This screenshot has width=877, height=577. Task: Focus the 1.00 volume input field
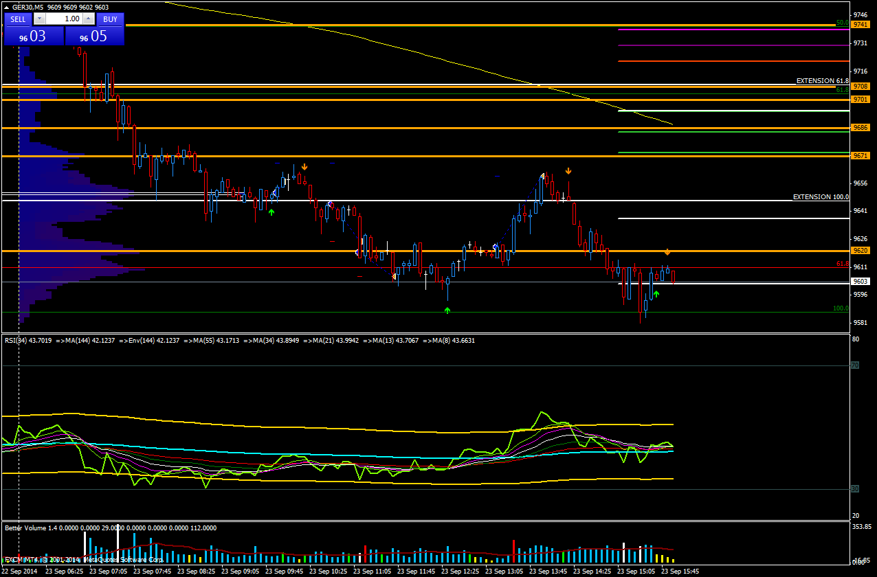pos(65,19)
